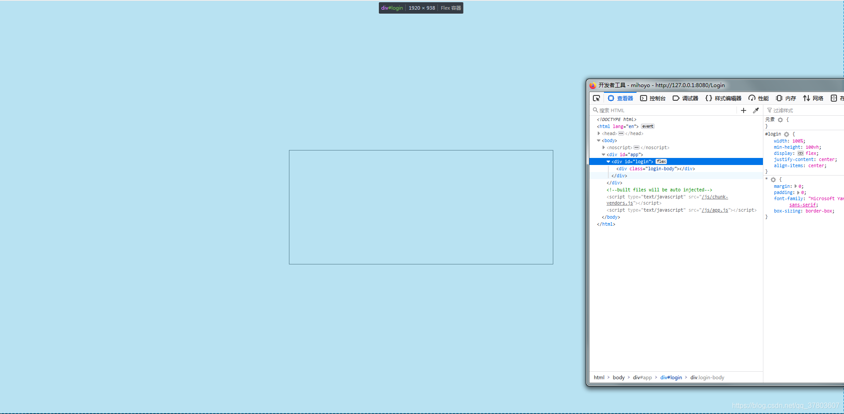Viewport: 844px width, 414px height.
Task: Click the event badge on the html tag
Action: point(648,126)
